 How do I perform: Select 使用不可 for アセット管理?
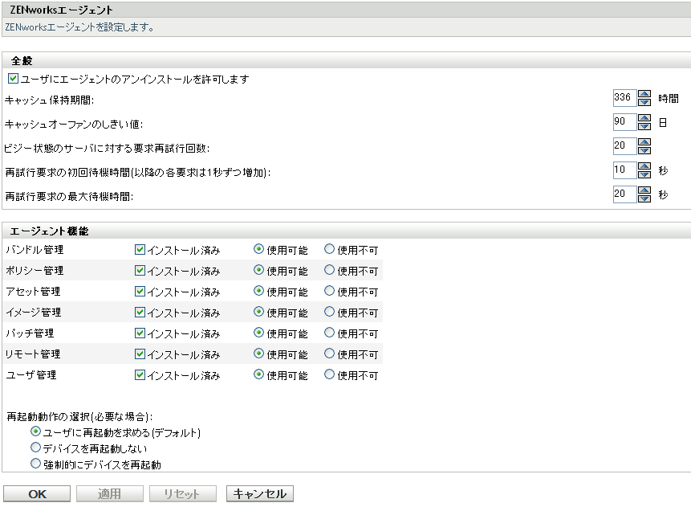tap(329, 291)
